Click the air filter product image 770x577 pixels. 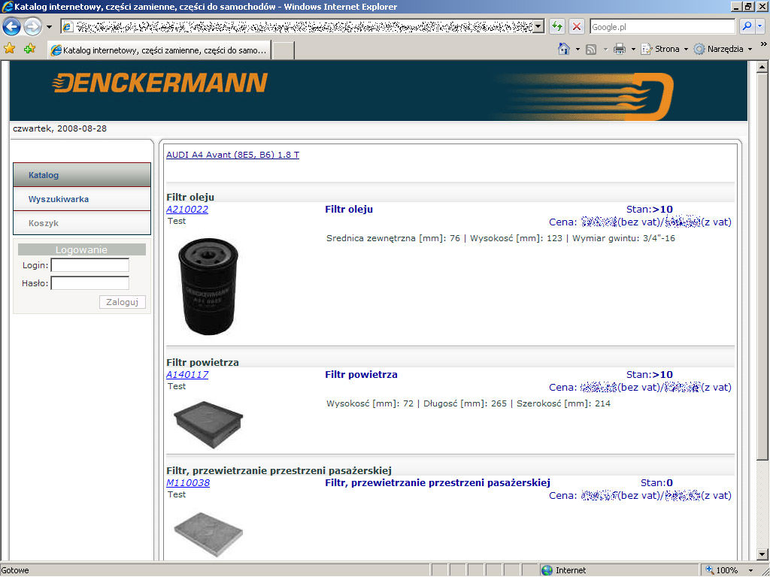[x=208, y=424]
